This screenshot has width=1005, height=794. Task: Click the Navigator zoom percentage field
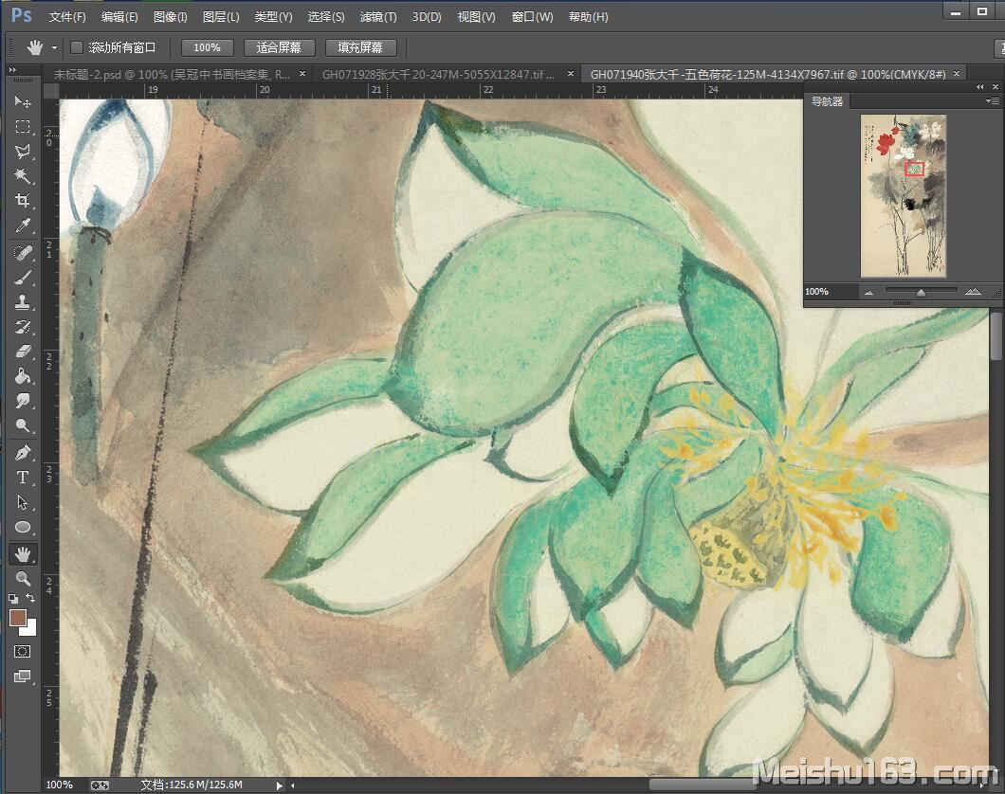point(830,291)
